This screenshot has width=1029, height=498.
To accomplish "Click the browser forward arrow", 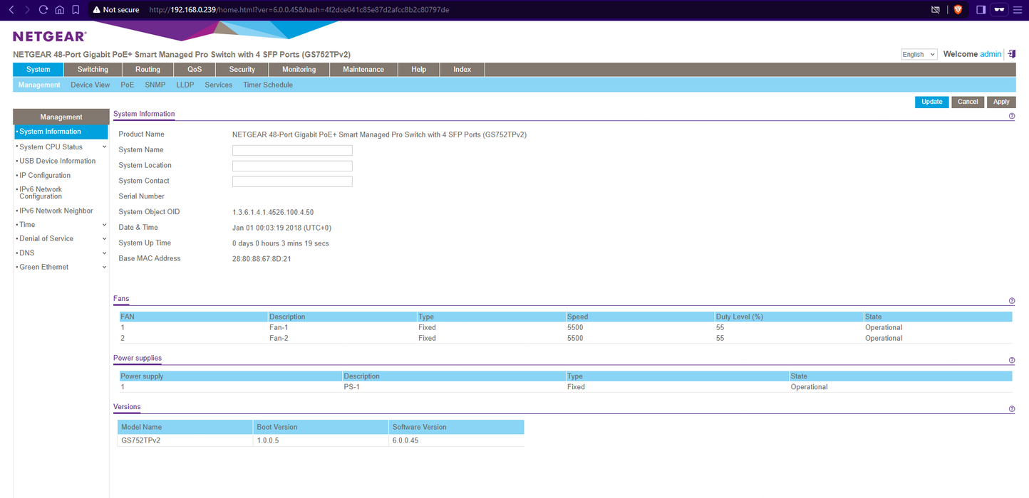I will pyautogui.click(x=27, y=10).
